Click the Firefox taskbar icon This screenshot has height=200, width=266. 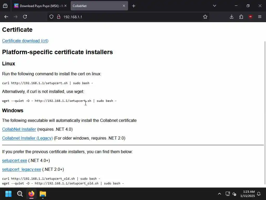31,194
